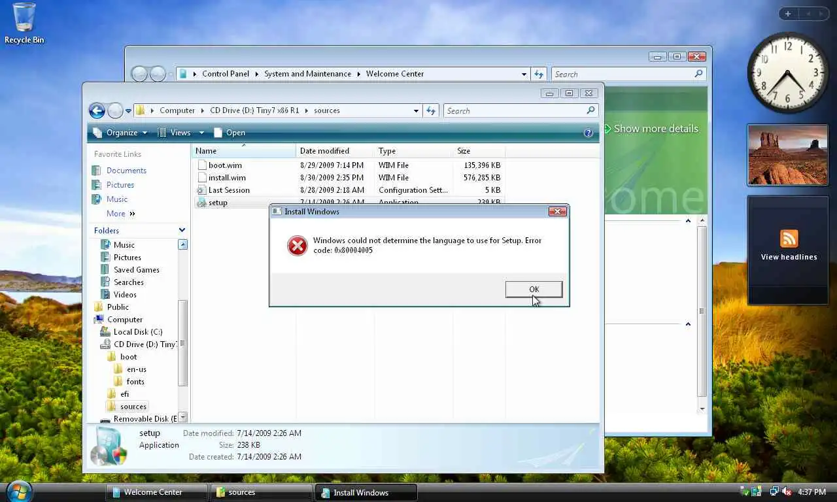Open Welcome Center address bar dropdown
The height and width of the screenshot is (502, 837).
coord(524,75)
